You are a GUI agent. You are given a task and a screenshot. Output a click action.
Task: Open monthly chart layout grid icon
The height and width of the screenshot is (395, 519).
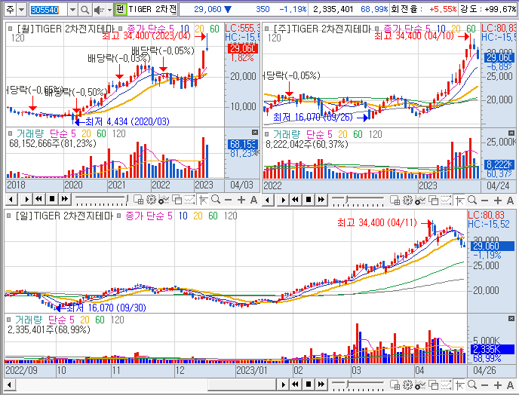[138, 200]
